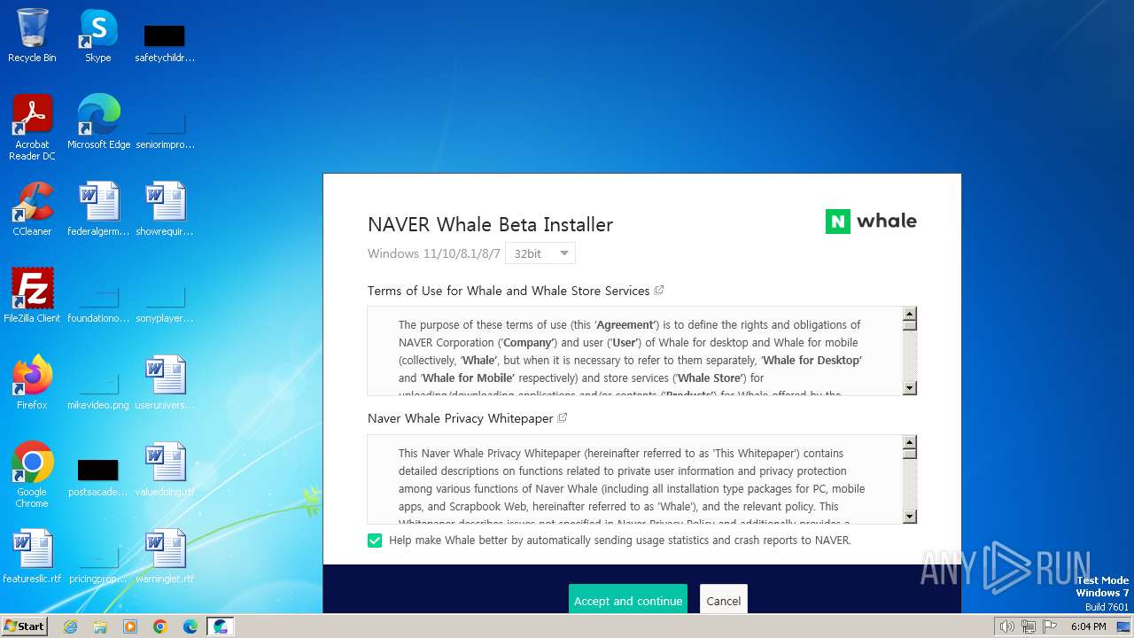Screen dimensions: 1134x638
Task: Select the warninglet.rtf document
Action: [165, 556]
